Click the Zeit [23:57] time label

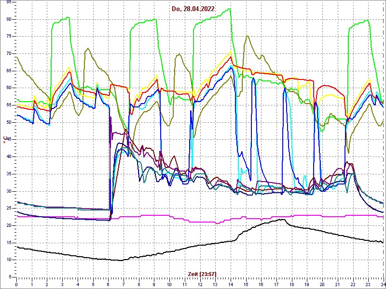pos(202,274)
